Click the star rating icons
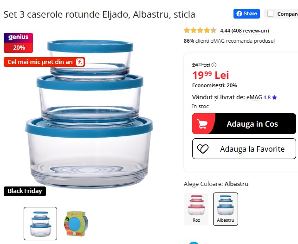298x244 pixels. click(200, 30)
